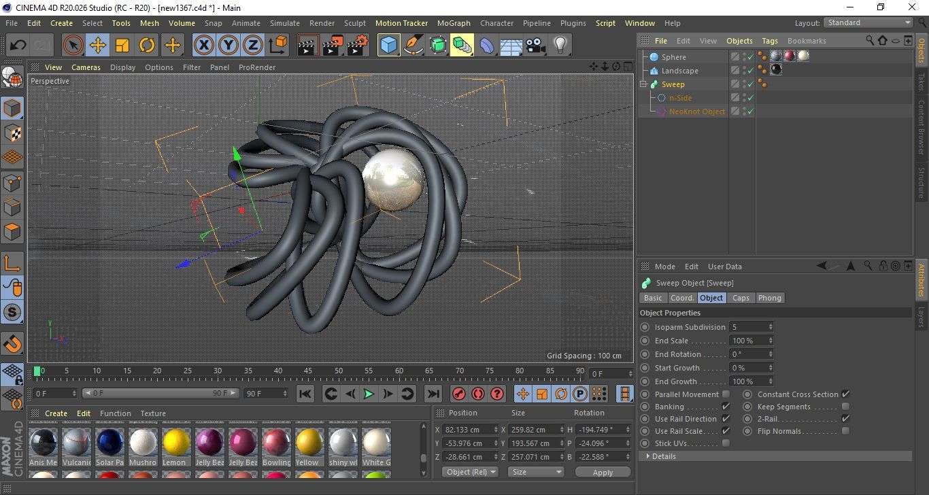Open the Layout dropdown showing Standard
This screenshot has height=495, width=929.
click(868, 22)
